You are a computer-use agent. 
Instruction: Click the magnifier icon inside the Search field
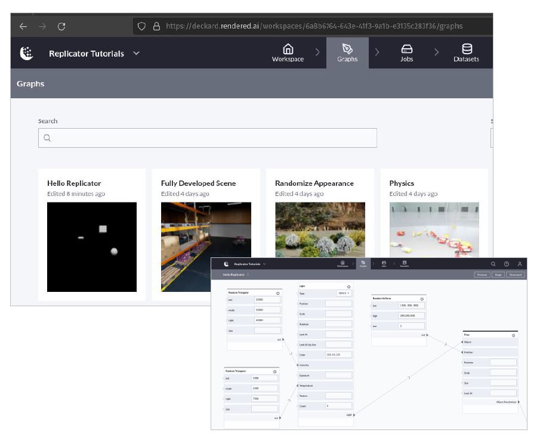click(x=47, y=138)
